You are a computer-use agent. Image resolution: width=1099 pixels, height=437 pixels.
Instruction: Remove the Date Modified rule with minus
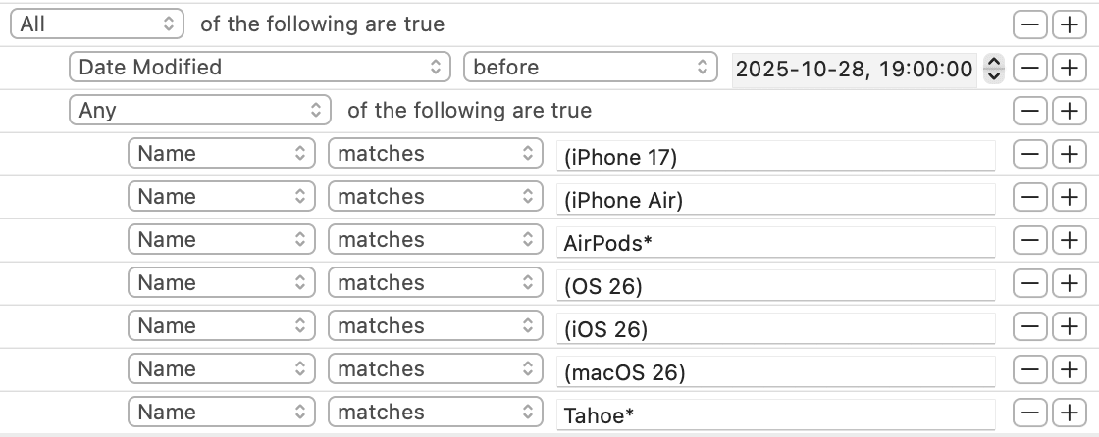point(1029,68)
